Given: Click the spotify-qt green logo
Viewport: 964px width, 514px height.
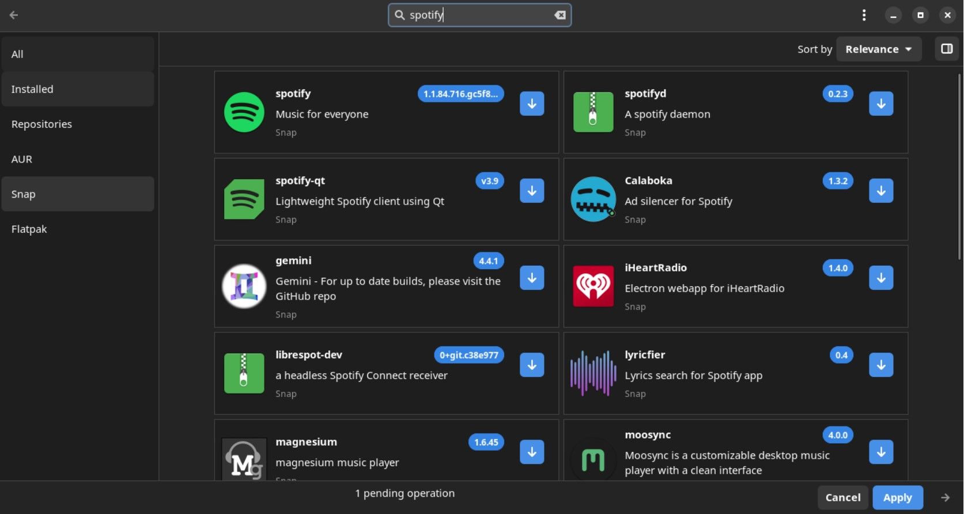Looking at the screenshot, I should tap(244, 199).
